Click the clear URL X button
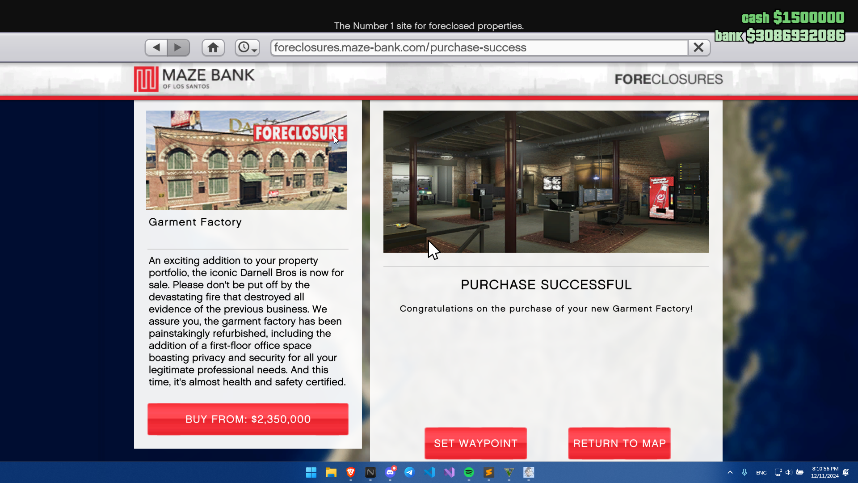 pyautogui.click(x=698, y=47)
